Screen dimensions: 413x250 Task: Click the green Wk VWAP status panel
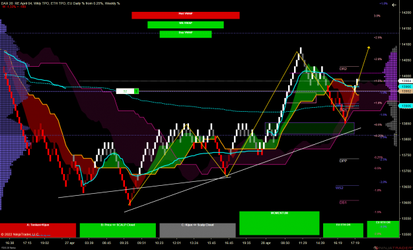pyautogui.click(x=186, y=24)
